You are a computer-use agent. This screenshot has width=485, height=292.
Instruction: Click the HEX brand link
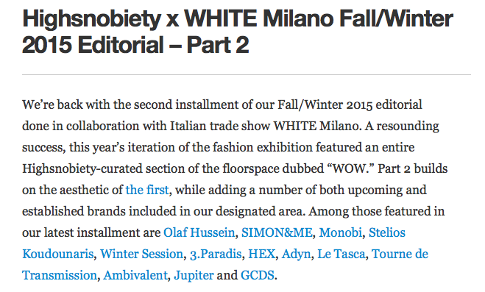tap(262, 254)
